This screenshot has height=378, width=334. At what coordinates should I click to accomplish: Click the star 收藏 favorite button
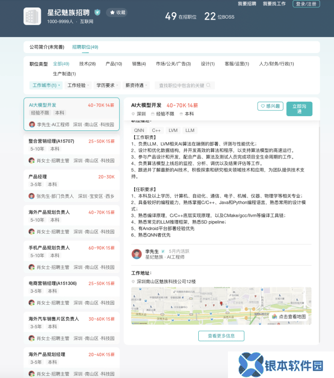117,12
